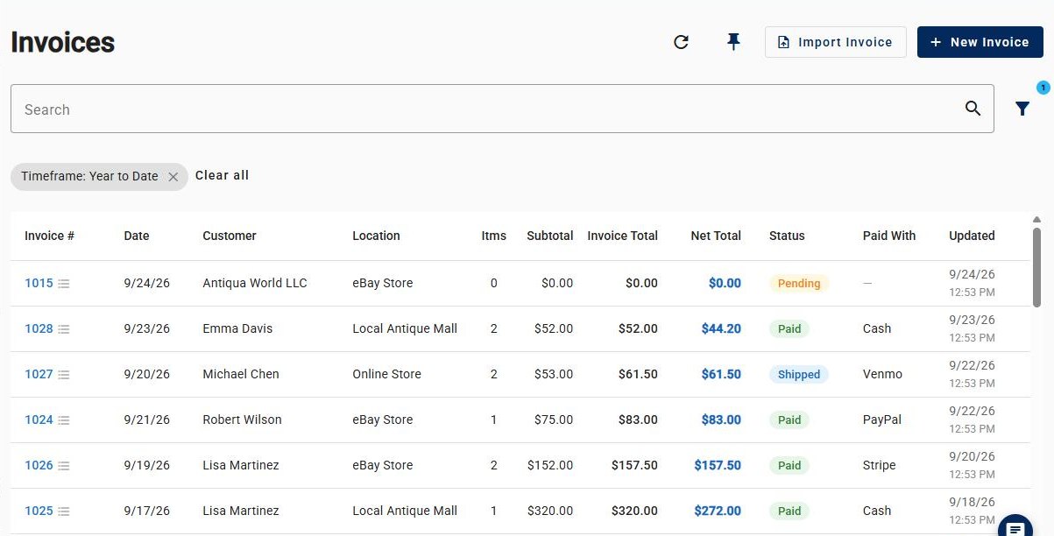The width and height of the screenshot is (1054, 536).
Task: Click the Pending status badge
Action: tap(799, 283)
